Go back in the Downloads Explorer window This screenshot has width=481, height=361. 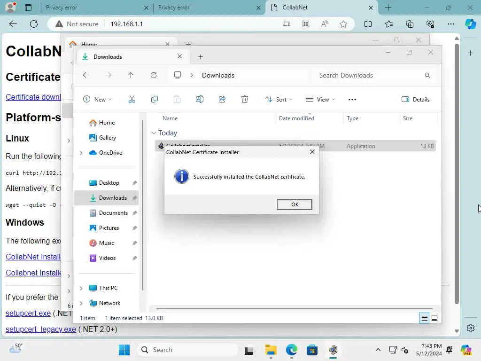(x=86, y=75)
